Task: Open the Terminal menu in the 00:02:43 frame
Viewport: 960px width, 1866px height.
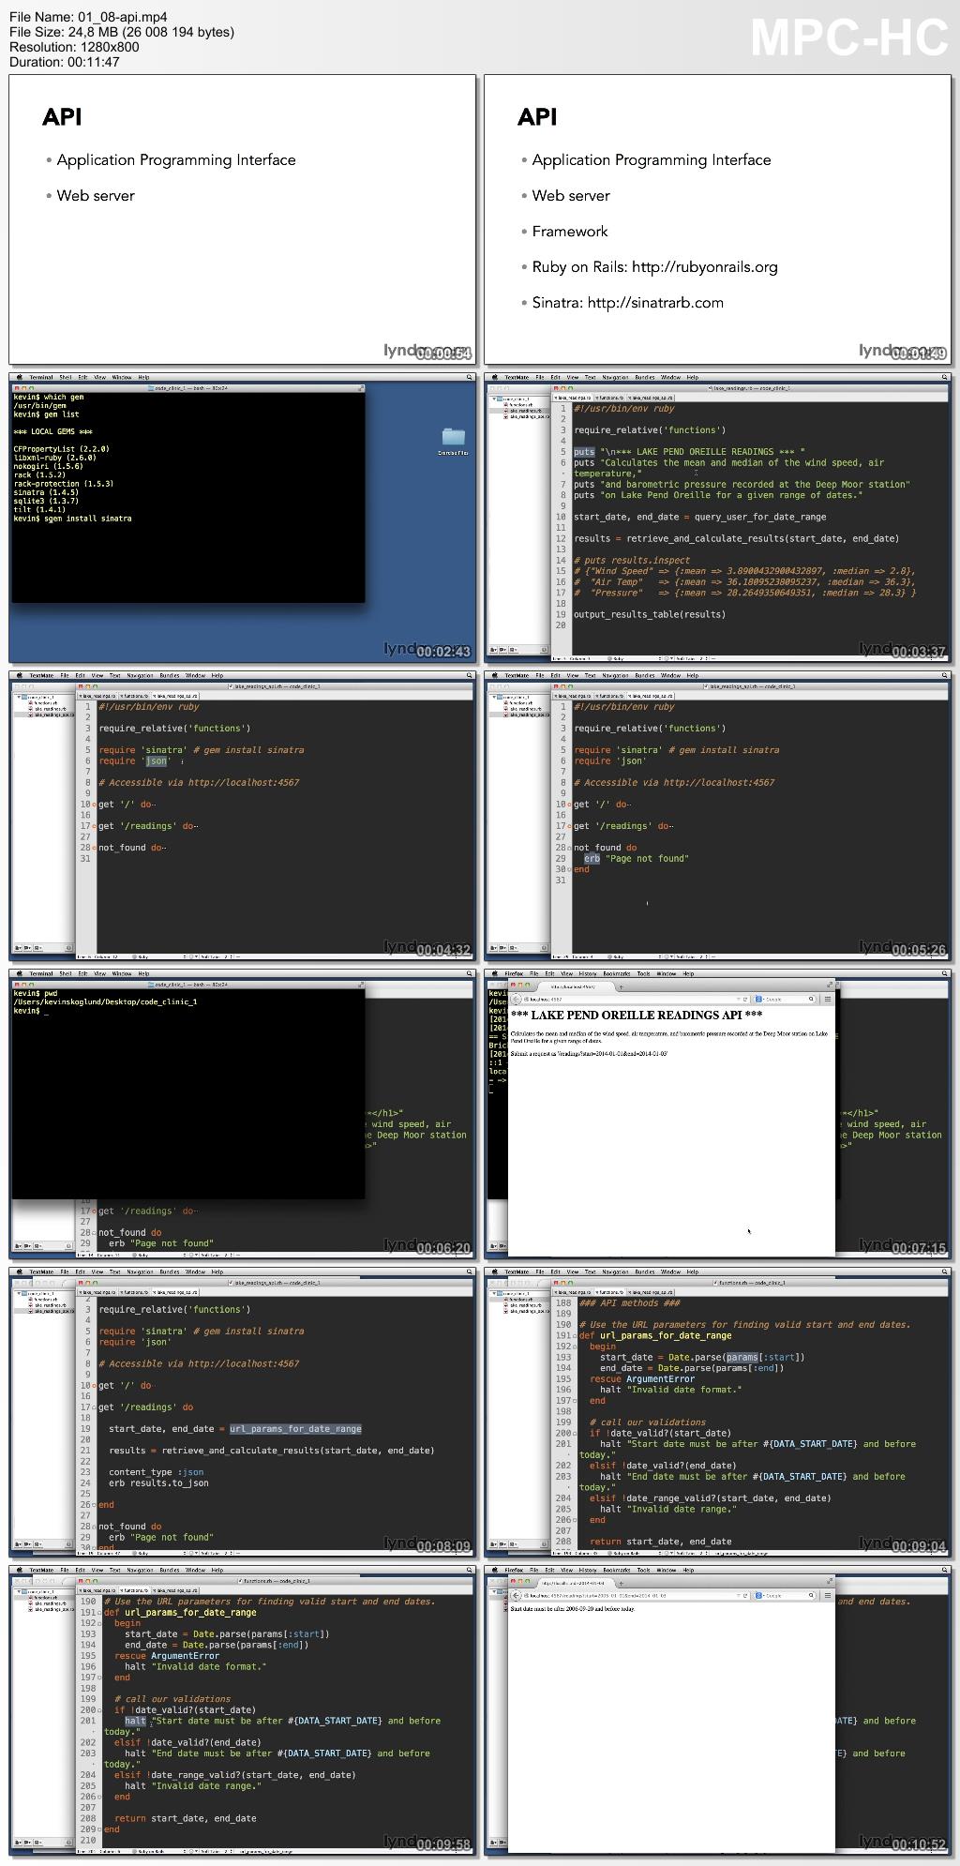Action: pyautogui.click(x=41, y=377)
